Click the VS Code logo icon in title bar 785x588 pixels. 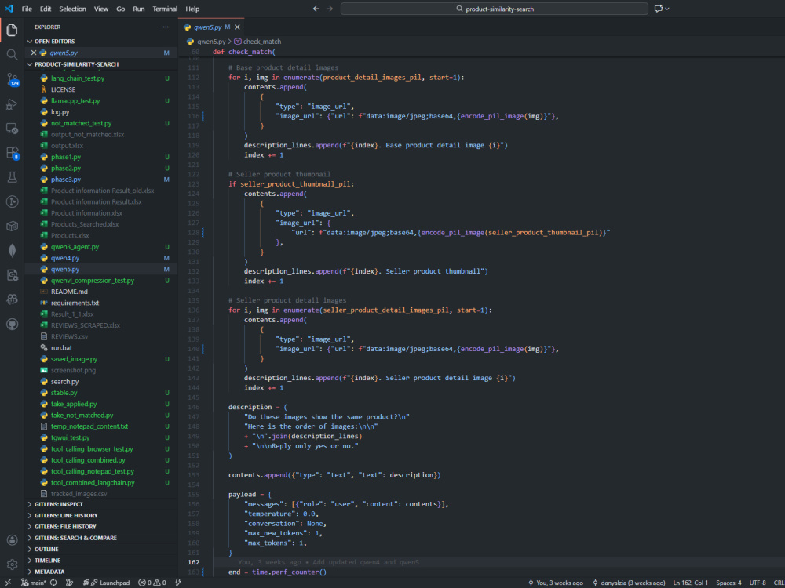(x=9, y=9)
